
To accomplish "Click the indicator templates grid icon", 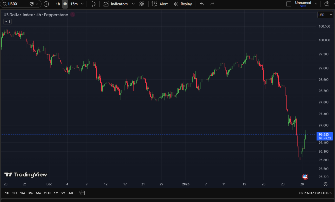I will [x=142, y=4].
